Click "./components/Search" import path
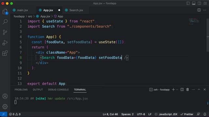The width and height of the screenshot is (209, 117). pos(89,26)
